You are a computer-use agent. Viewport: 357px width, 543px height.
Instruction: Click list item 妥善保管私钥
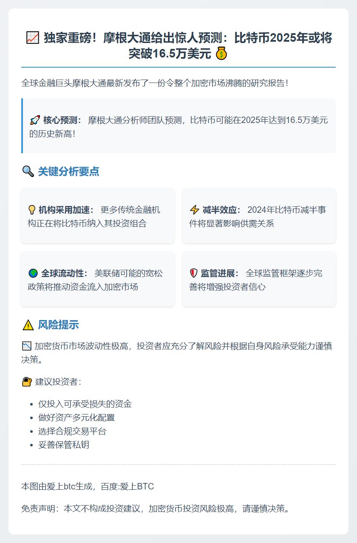point(63,445)
